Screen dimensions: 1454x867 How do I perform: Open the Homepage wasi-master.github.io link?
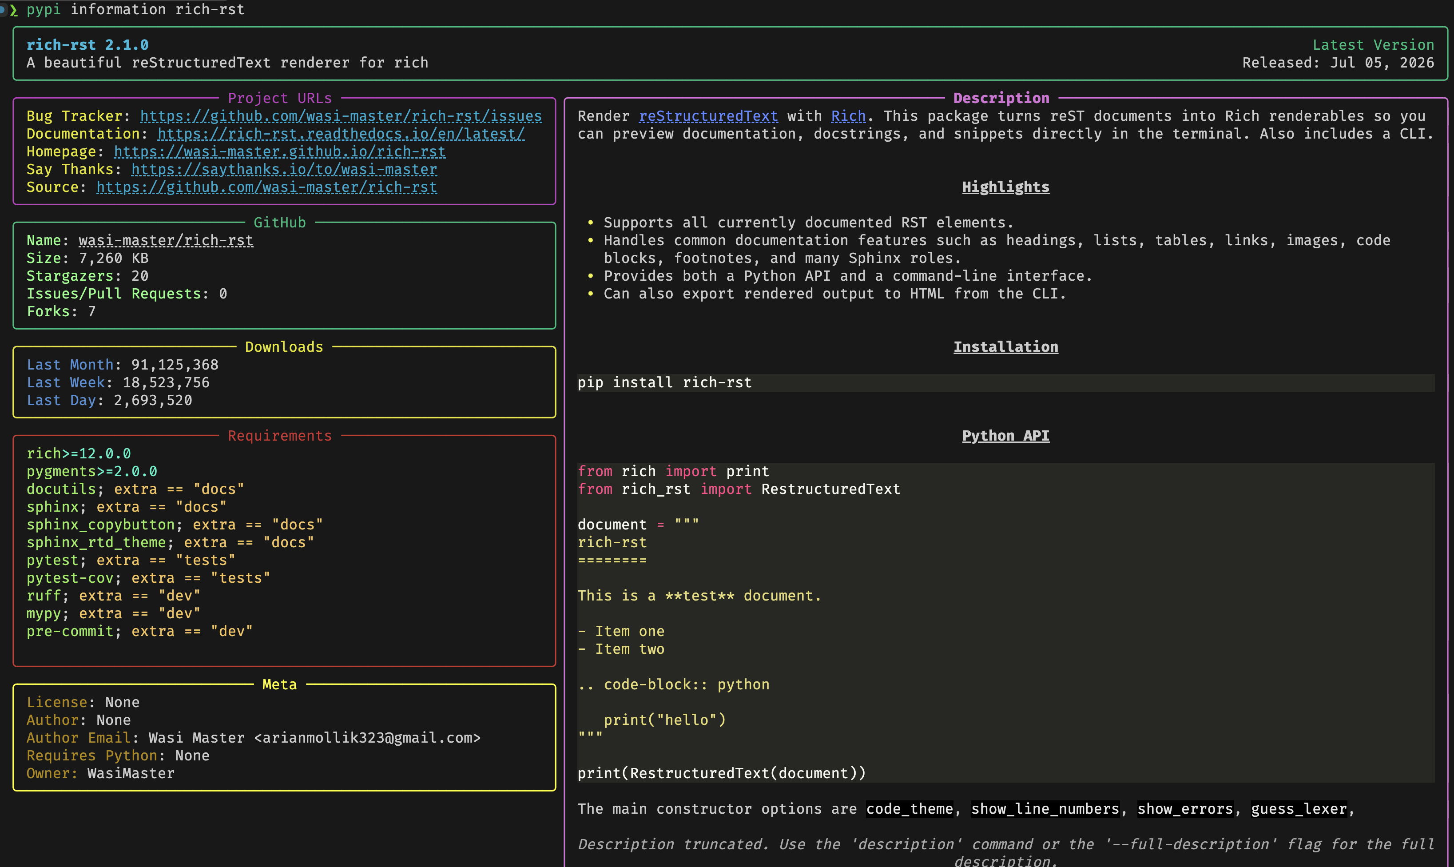click(x=279, y=152)
